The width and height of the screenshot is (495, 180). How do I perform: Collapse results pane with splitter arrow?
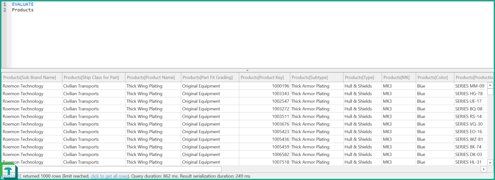click(247, 70)
